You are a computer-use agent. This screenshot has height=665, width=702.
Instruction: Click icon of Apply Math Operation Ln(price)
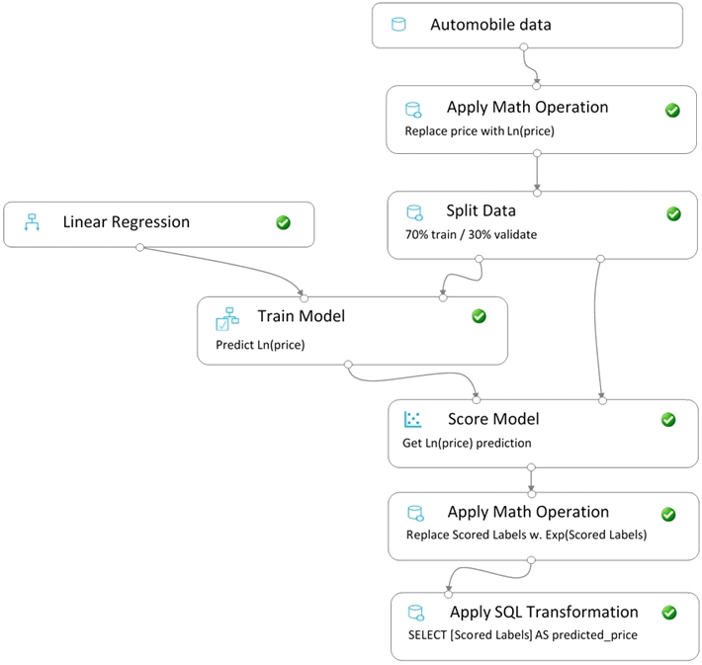pyautogui.click(x=413, y=110)
